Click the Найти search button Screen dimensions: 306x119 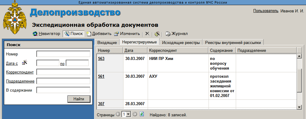coord(79,99)
